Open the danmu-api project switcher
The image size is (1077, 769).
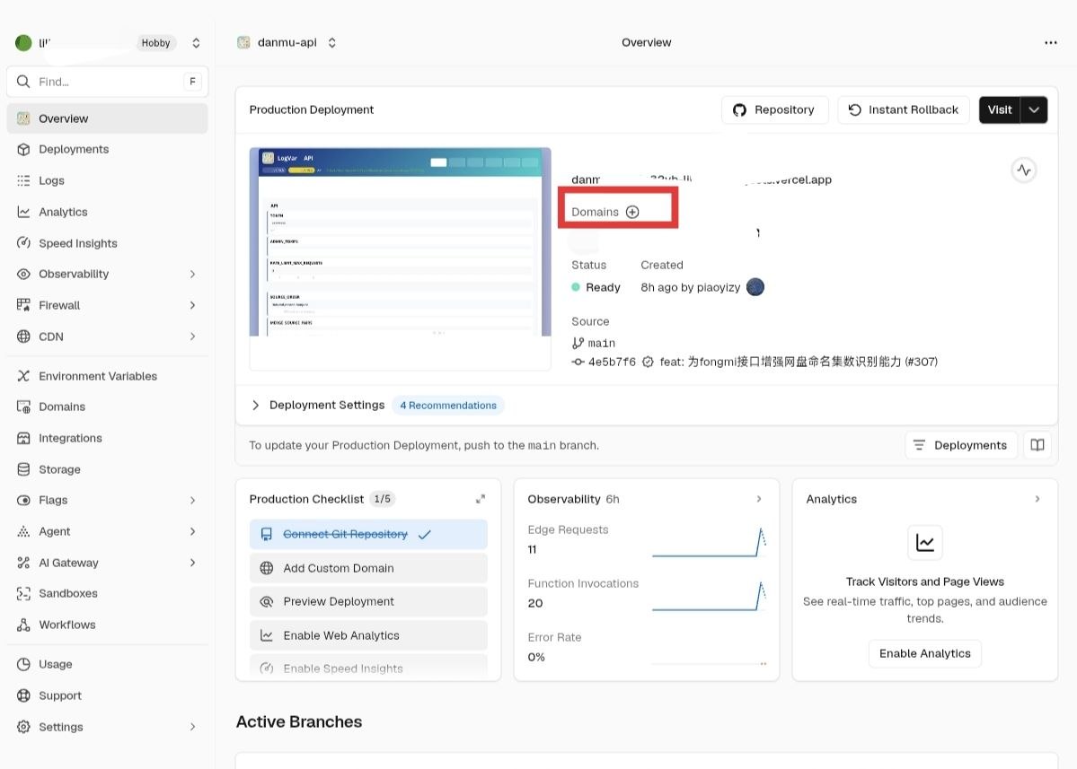[331, 42]
